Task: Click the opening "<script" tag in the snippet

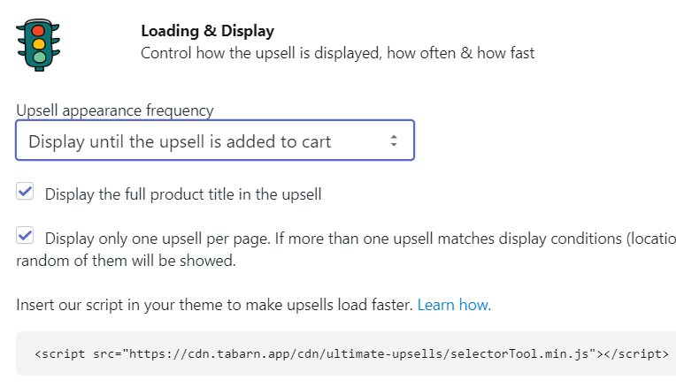Action: point(60,354)
